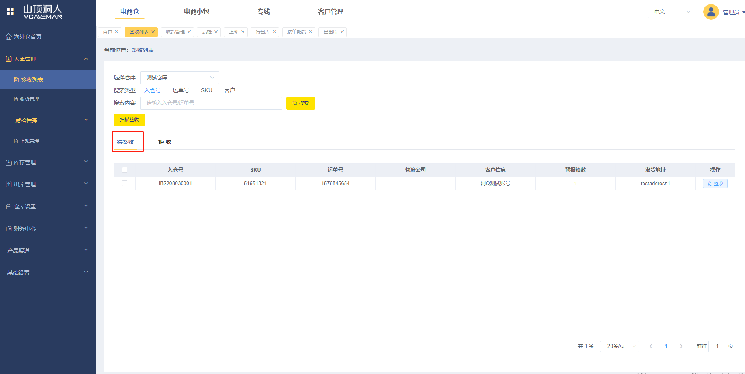
Task: Close the 待出库 tab using its X
Action: pos(274,32)
